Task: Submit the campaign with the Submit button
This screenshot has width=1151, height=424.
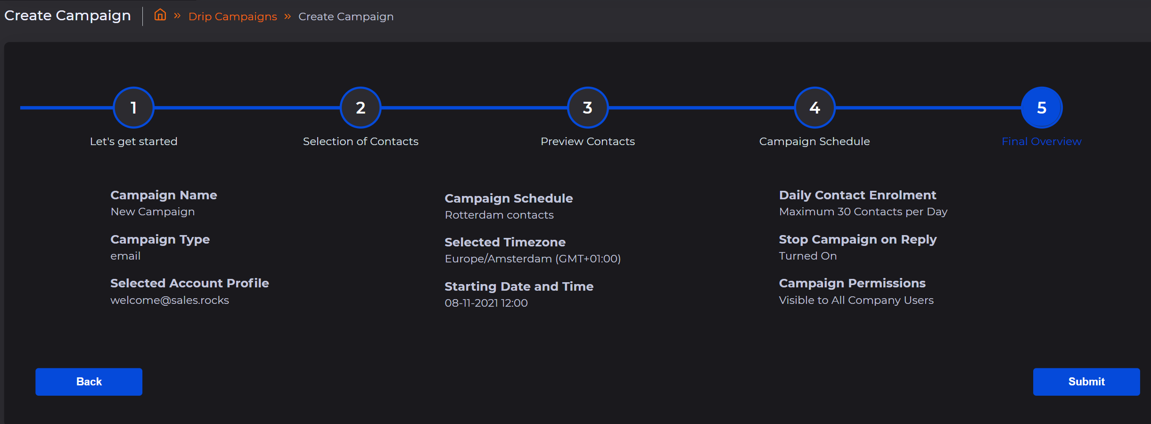Action: 1086,382
